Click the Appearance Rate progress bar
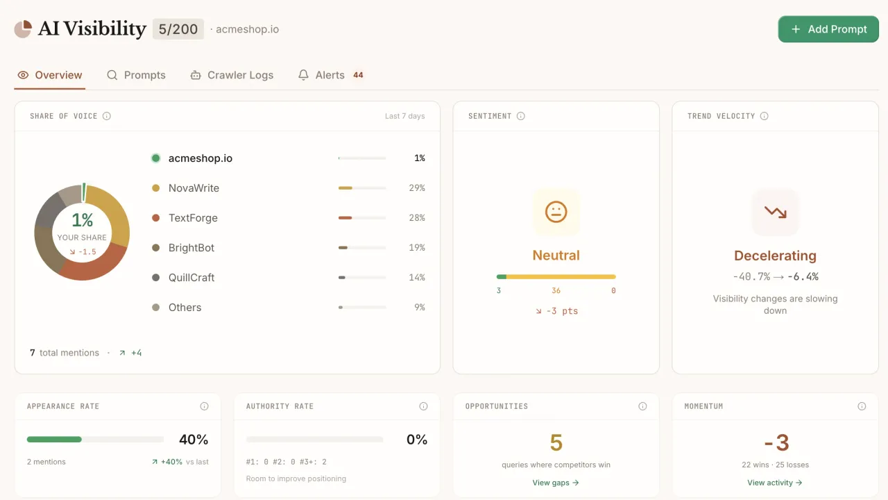Viewport: 888px width, 500px height. (x=95, y=440)
